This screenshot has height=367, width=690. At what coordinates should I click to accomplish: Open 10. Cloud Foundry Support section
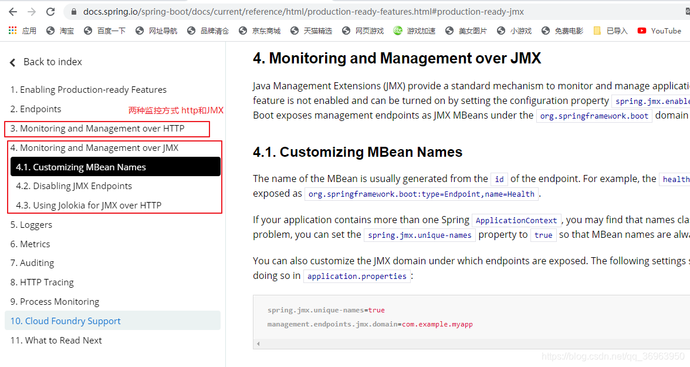pos(113,321)
